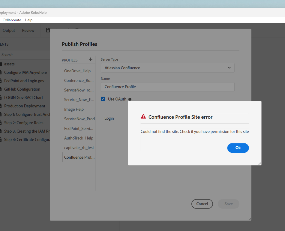285x231 pixels.
Task: Click the Login button
Action: pyautogui.click(x=109, y=118)
